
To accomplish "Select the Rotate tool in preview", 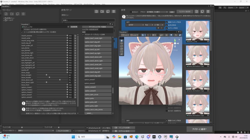I will [x=122, y=46].
